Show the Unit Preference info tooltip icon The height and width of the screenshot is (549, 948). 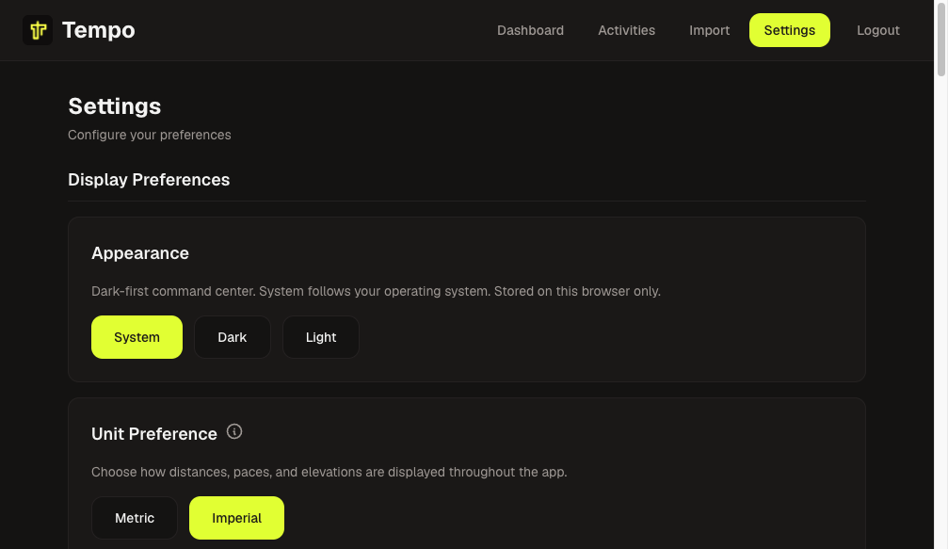pos(234,431)
